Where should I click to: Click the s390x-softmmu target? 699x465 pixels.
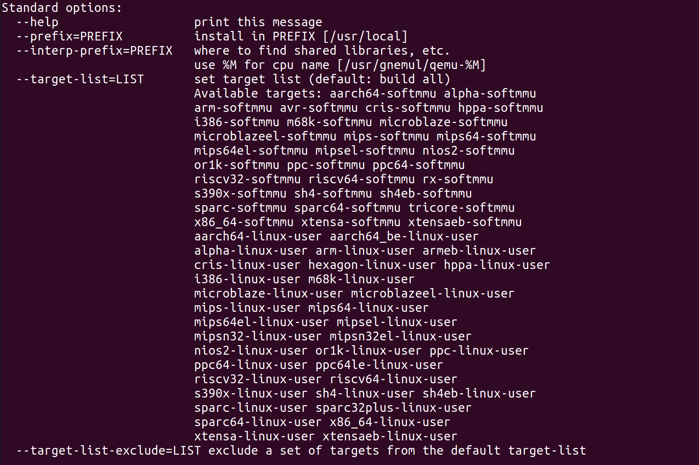[240, 194]
